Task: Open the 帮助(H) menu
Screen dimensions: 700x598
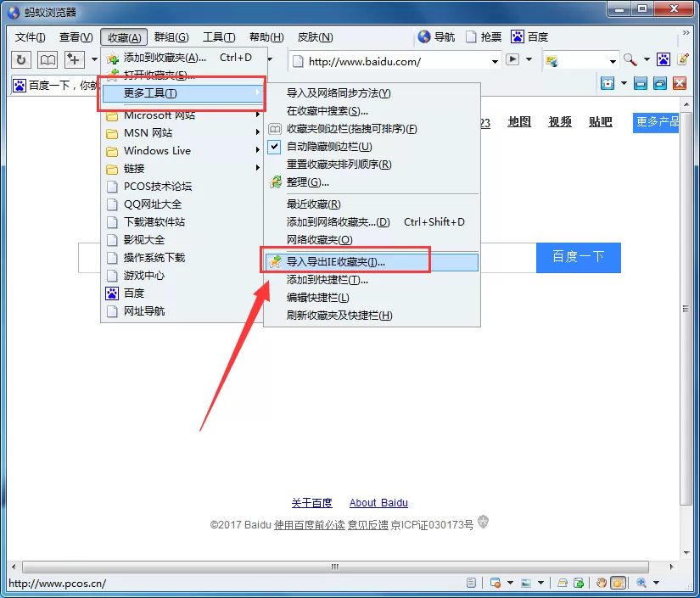Action: tap(266, 37)
